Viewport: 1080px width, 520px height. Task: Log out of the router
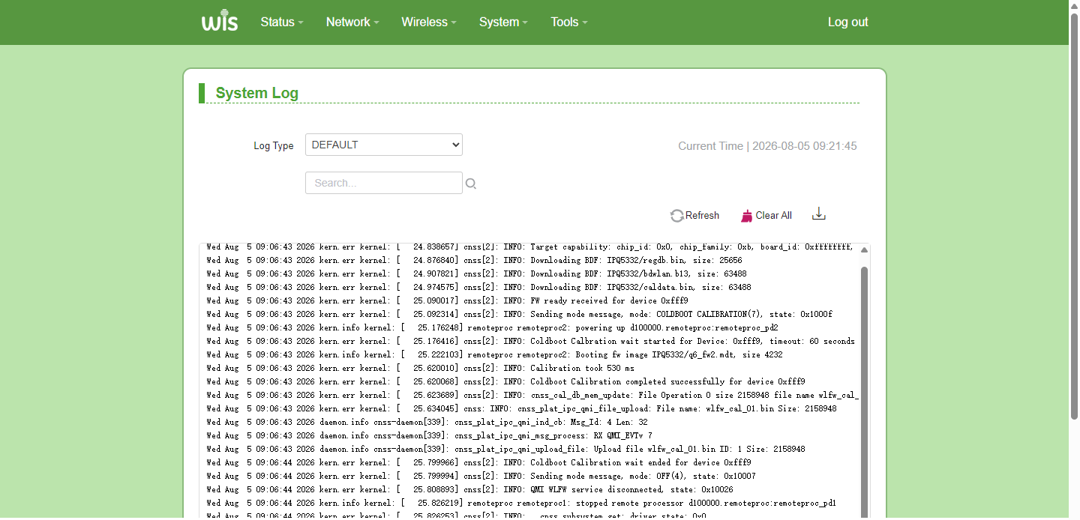pos(848,22)
